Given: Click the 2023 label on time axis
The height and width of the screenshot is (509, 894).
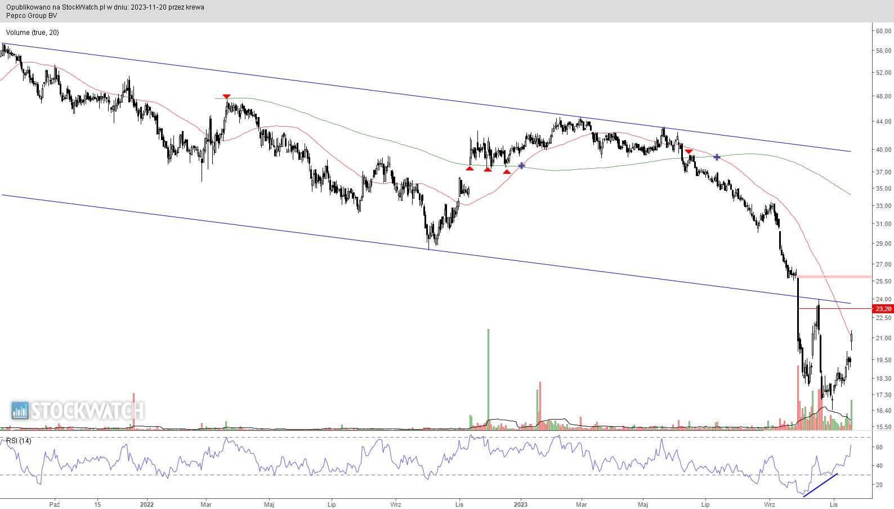Looking at the screenshot, I should point(521,505).
